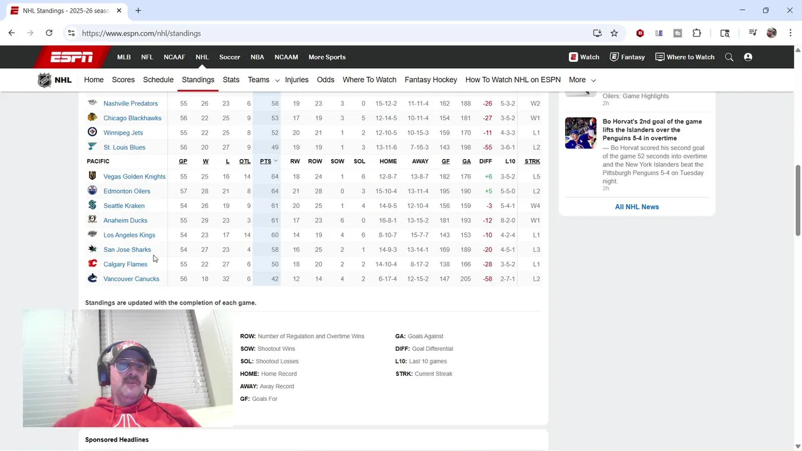The width and height of the screenshot is (802, 451).
Task: Open the browser extensions puzzle icon
Action: tap(697, 33)
